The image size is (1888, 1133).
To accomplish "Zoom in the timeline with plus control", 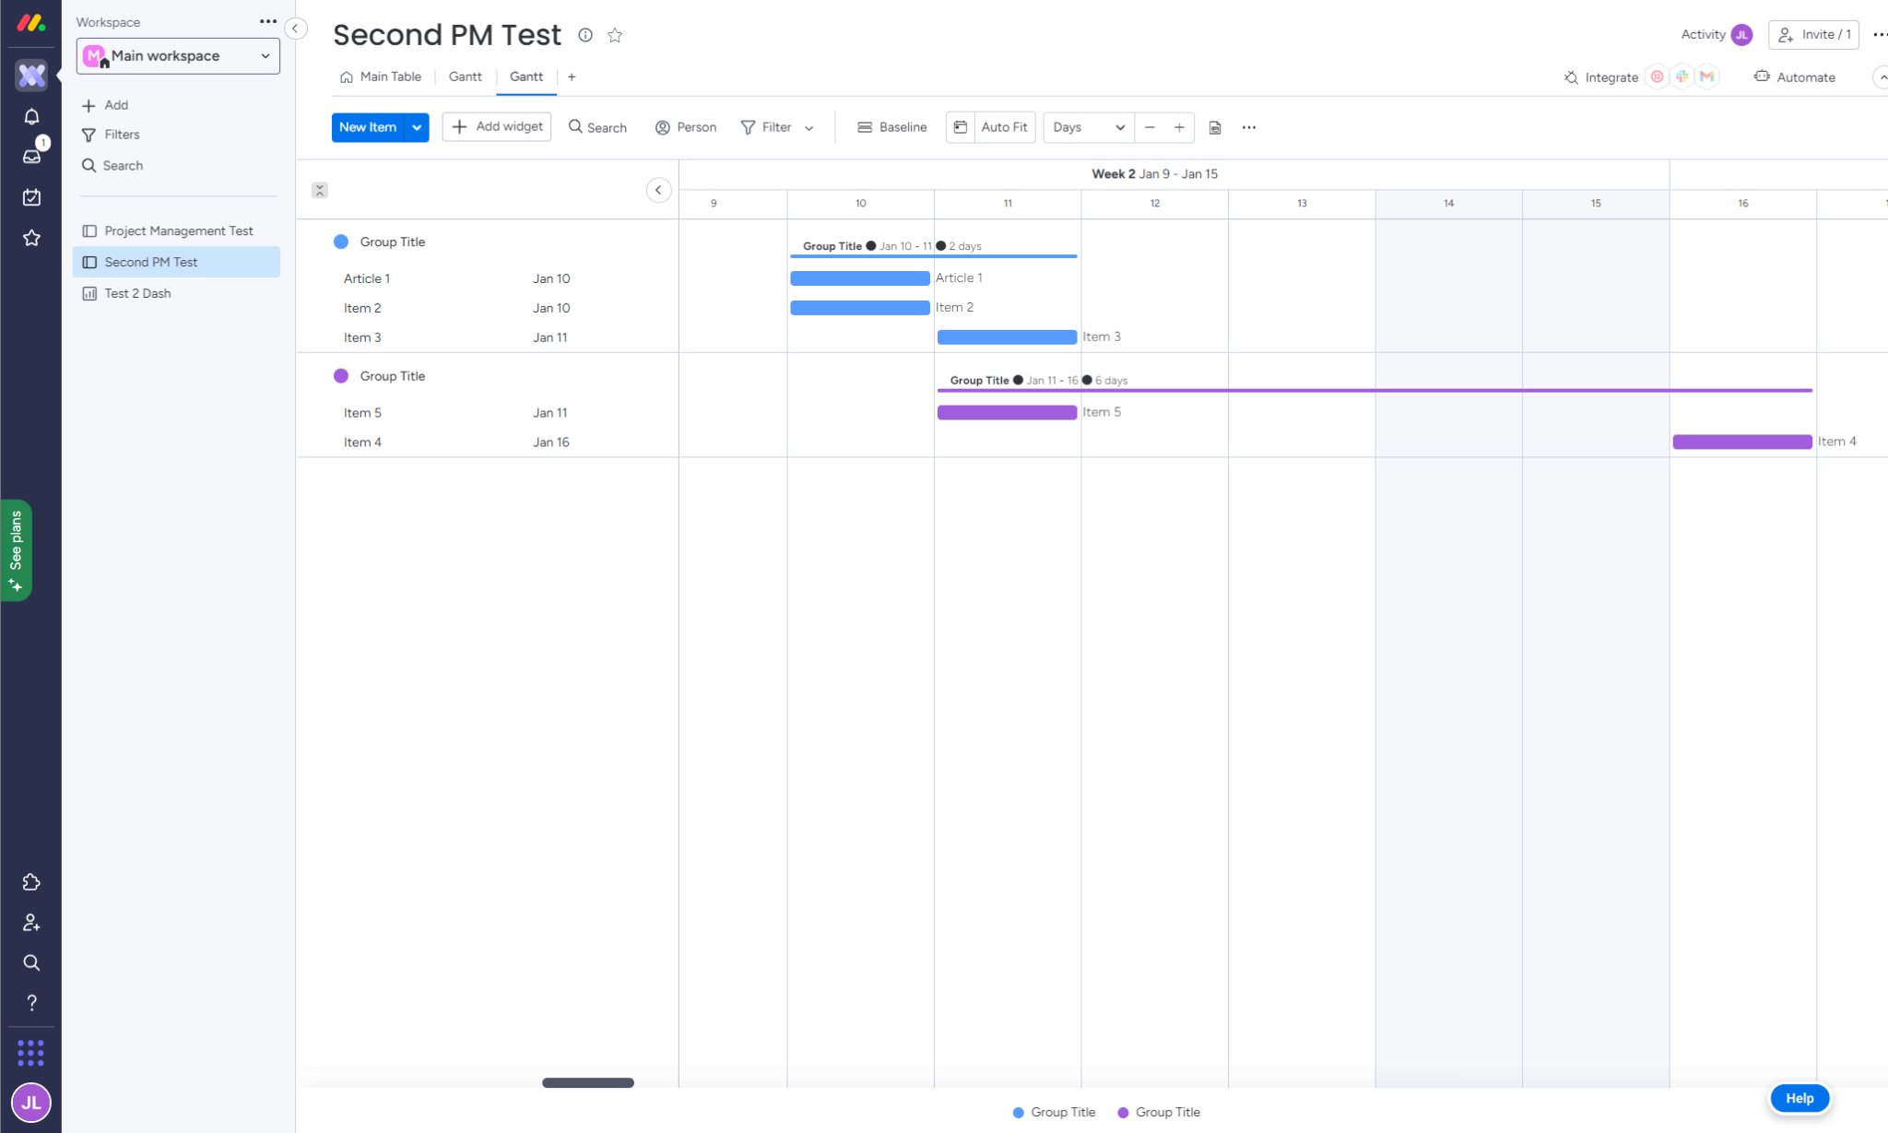I will coord(1180,127).
